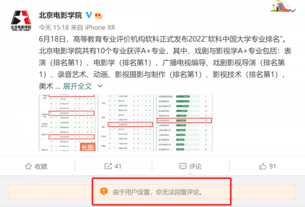The width and height of the screenshot is (305, 207).
Task: Select the 评论 comments tab
Action: click(191, 166)
